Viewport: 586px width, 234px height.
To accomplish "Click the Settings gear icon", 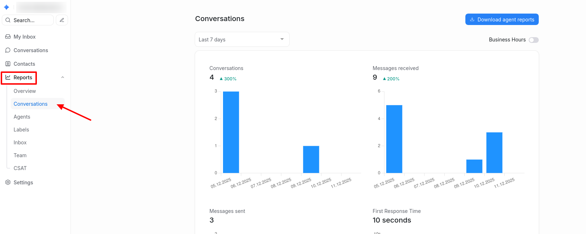I will (8, 183).
